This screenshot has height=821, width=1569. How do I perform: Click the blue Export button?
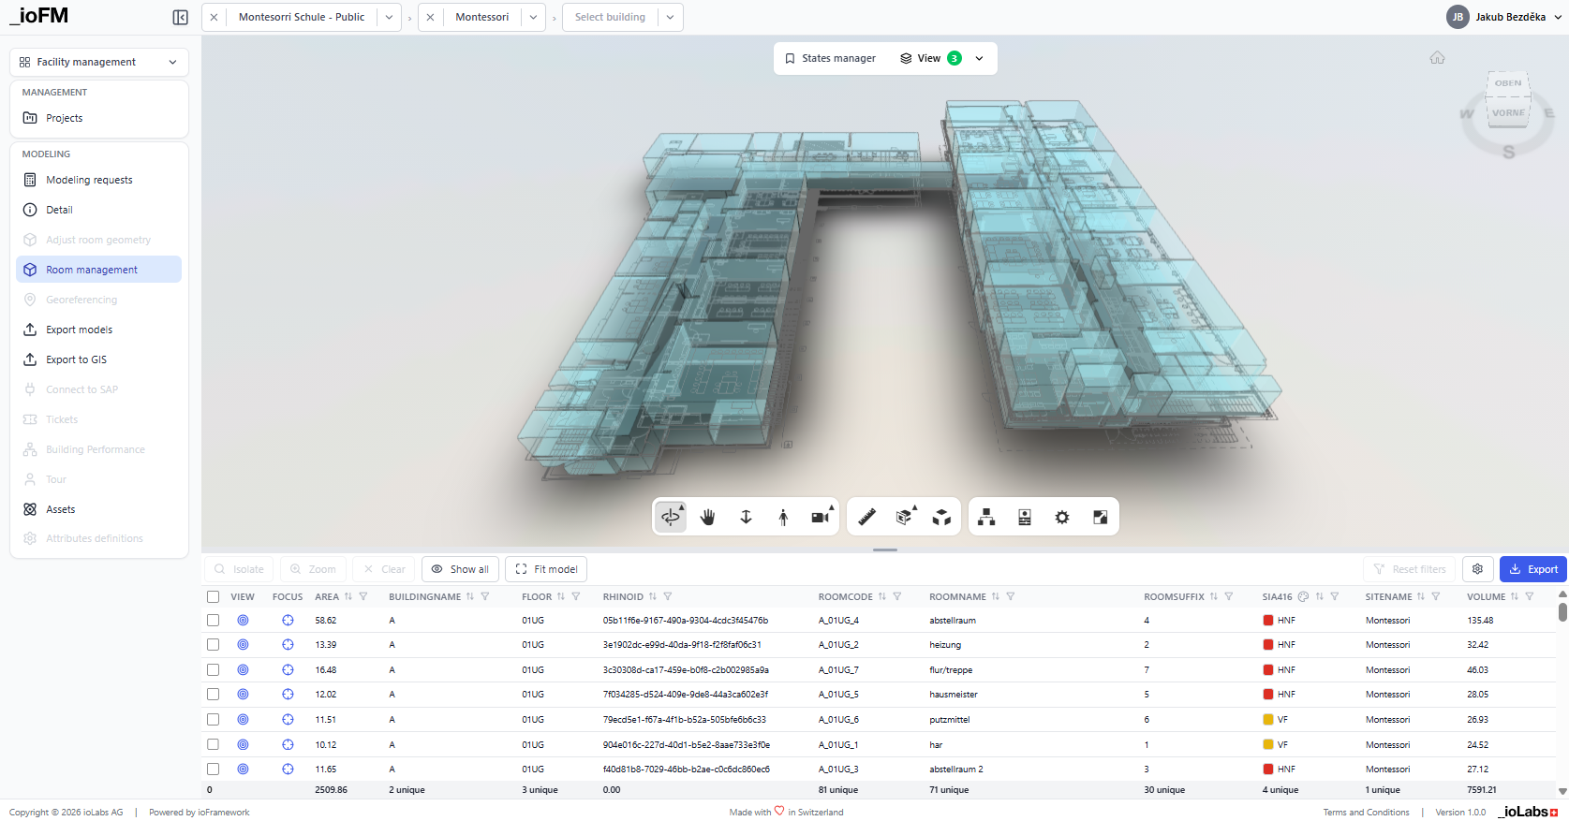(x=1532, y=569)
